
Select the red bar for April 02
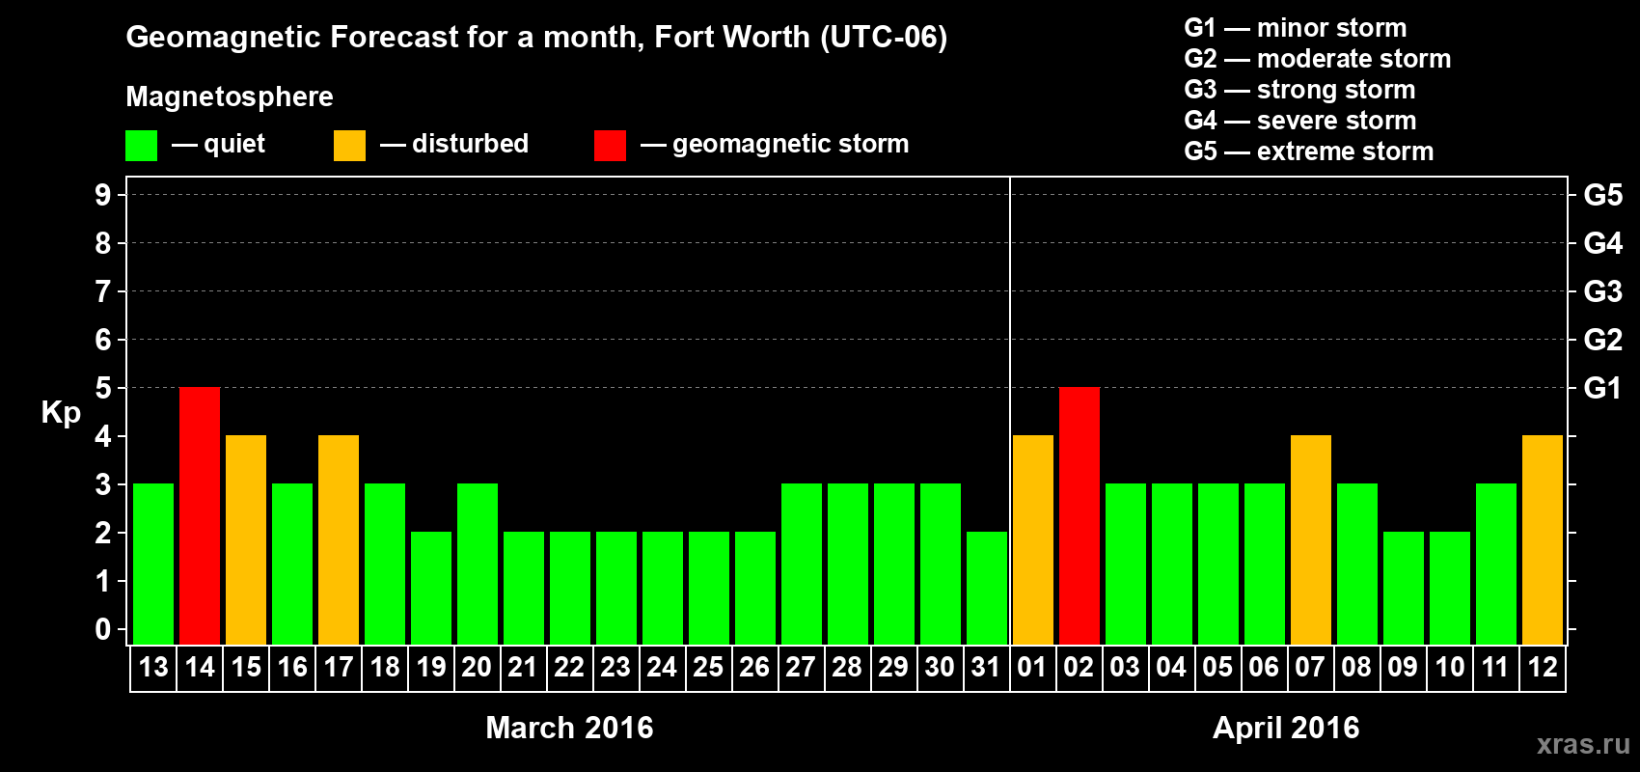(x=1080, y=515)
